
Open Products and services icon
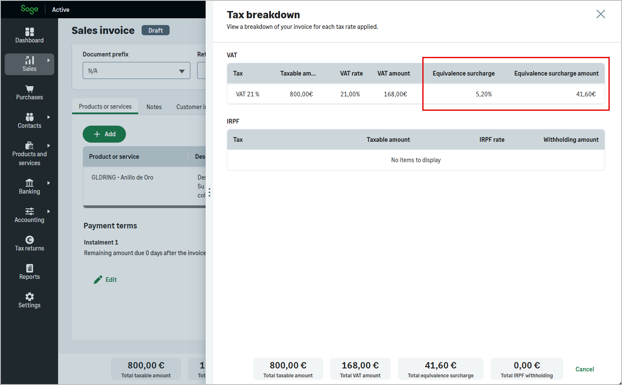pyautogui.click(x=30, y=146)
